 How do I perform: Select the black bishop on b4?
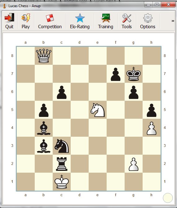pyautogui.click(x=44, y=128)
